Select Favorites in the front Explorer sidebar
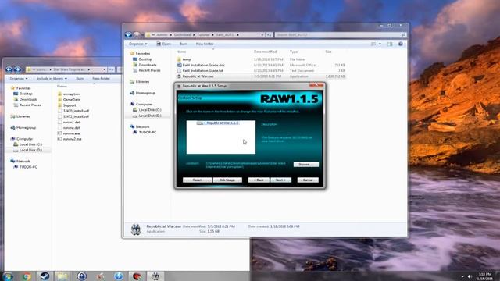The height and width of the screenshot is (281, 500). coord(142,54)
